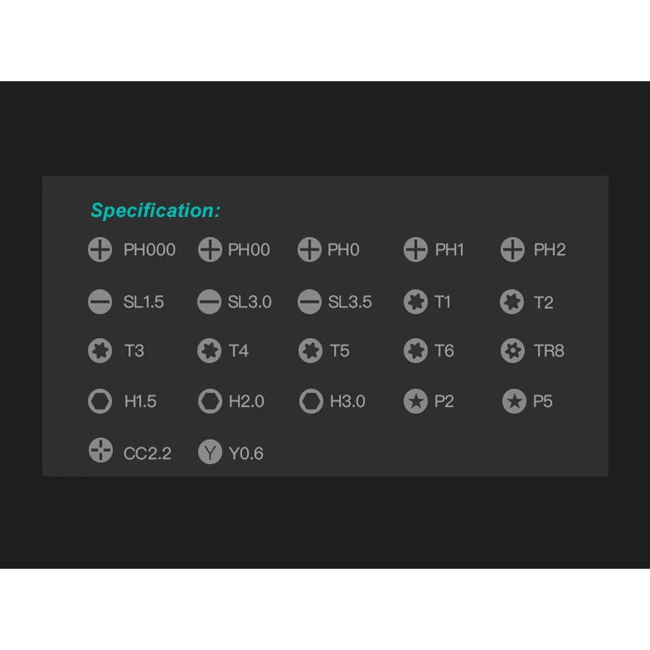Select the T2 Torx bit icon
This screenshot has width=650, height=650.
coord(512,302)
